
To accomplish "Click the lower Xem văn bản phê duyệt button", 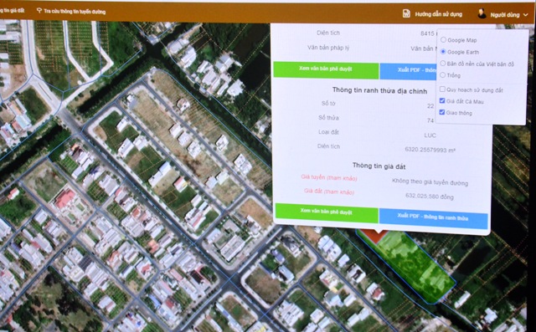I will (x=327, y=212).
